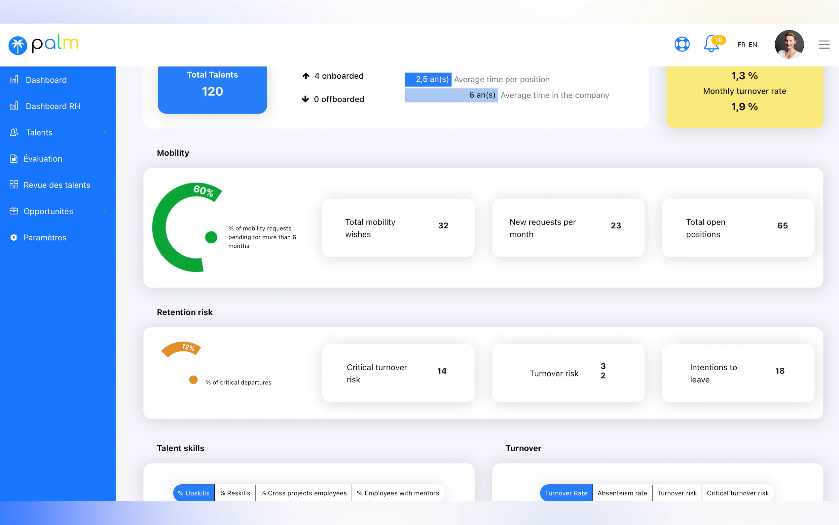Click the Opportunités briefcase icon
Image resolution: width=839 pixels, height=525 pixels.
point(14,211)
